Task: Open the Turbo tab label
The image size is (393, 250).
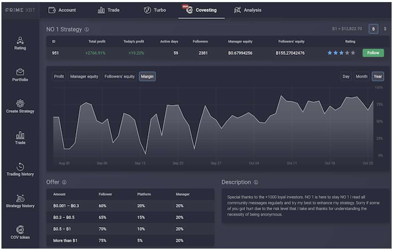Action: [160, 10]
